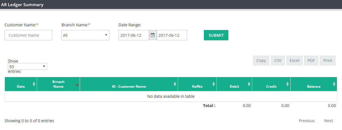Click the AR Ledger Summary title
Viewport: 342px width, 130px height.
[x=22, y=4]
